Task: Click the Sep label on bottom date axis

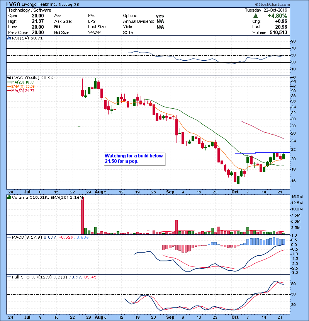Action: click(170, 317)
